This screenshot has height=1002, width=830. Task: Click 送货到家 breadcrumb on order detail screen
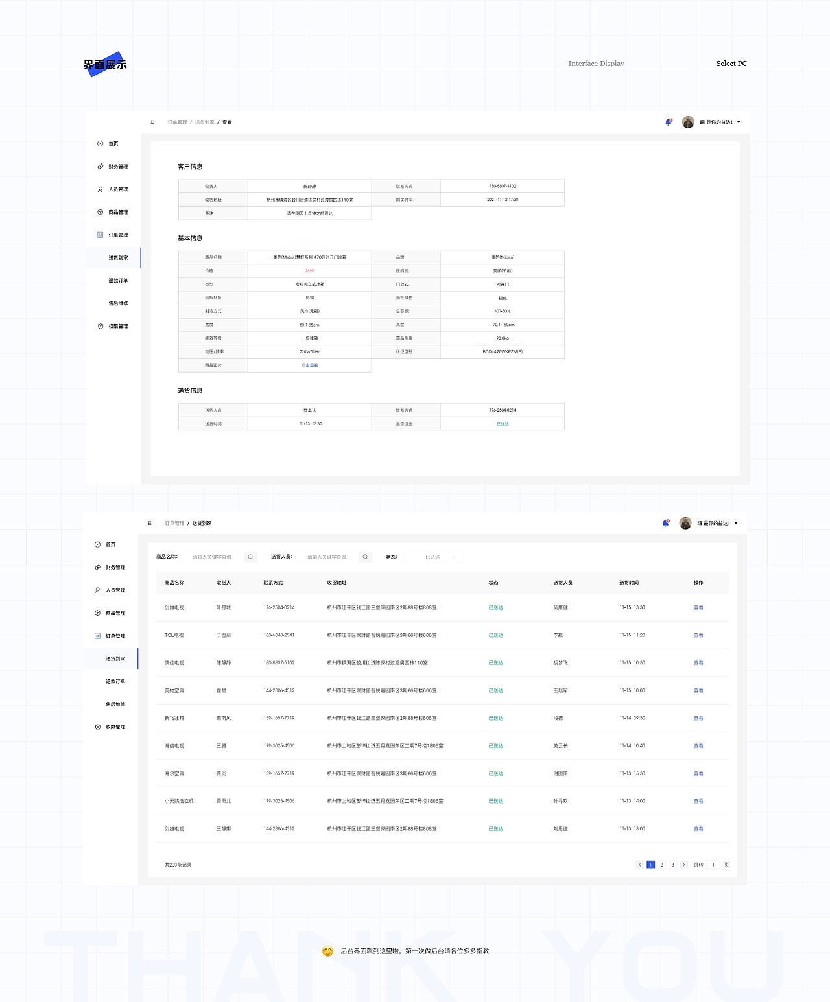204,122
